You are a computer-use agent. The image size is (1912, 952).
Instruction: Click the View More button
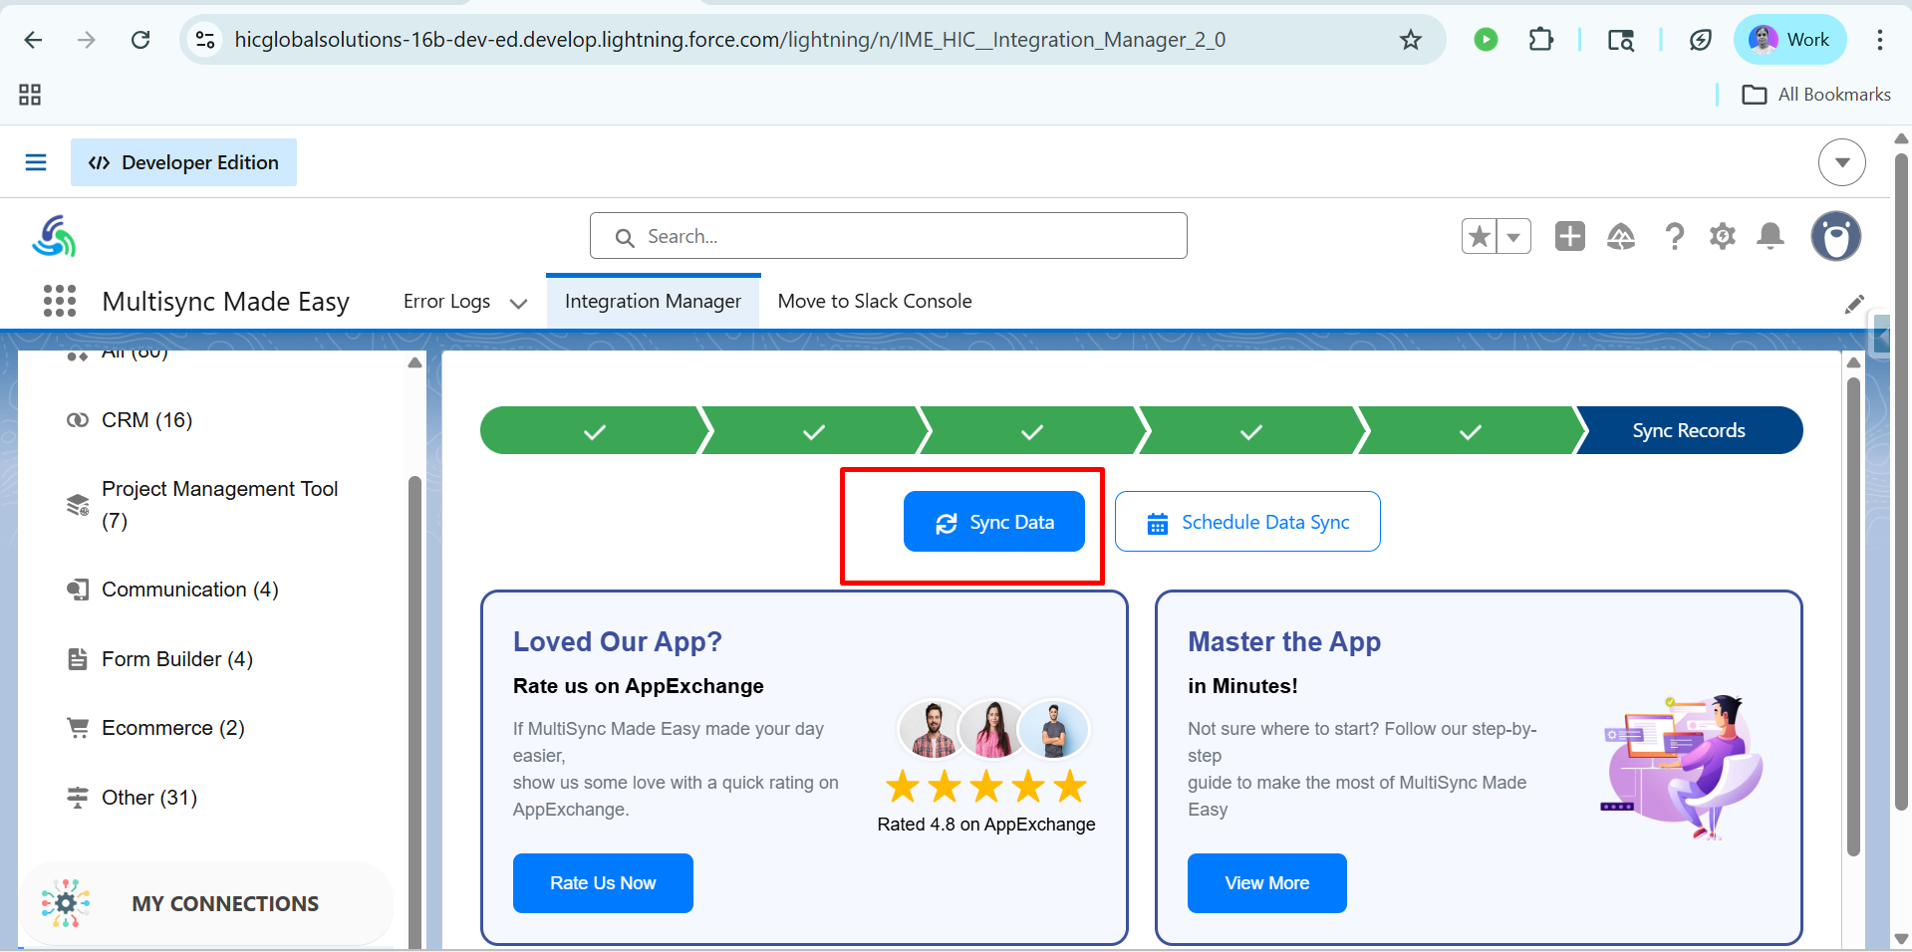pyautogui.click(x=1266, y=883)
